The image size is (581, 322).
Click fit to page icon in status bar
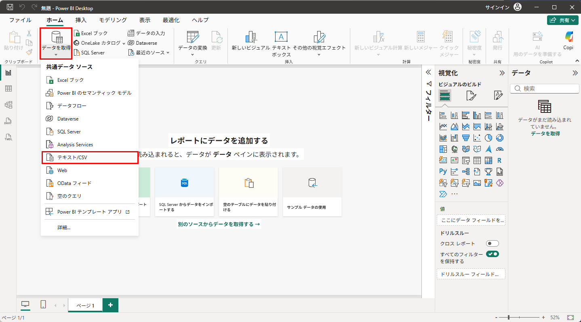click(570, 318)
